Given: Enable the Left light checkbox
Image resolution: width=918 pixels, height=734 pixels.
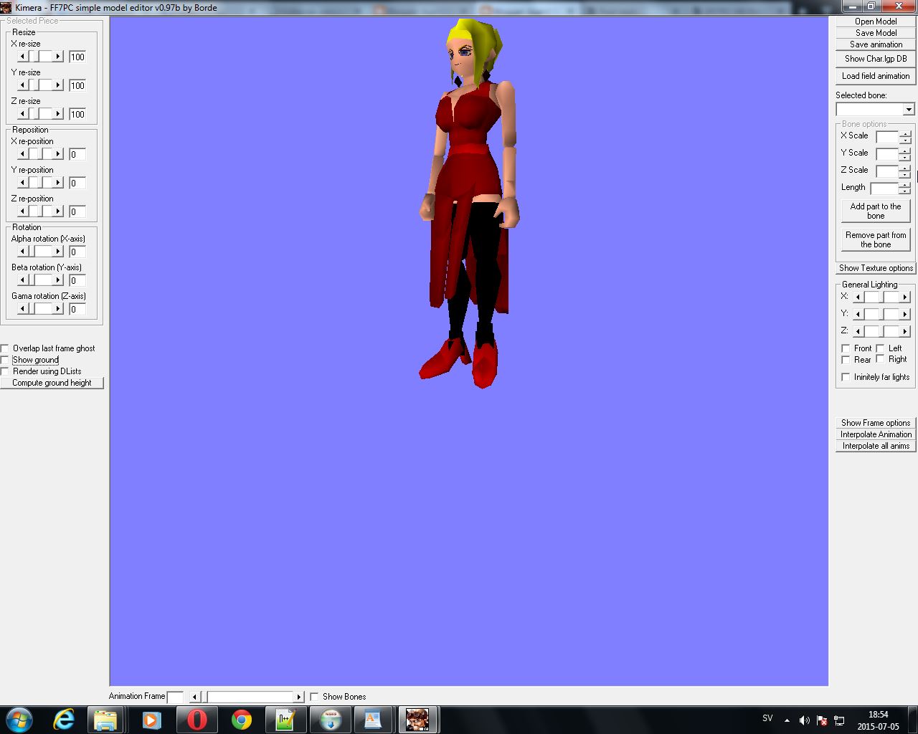Looking at the screenshot, I should click(880, 348).
